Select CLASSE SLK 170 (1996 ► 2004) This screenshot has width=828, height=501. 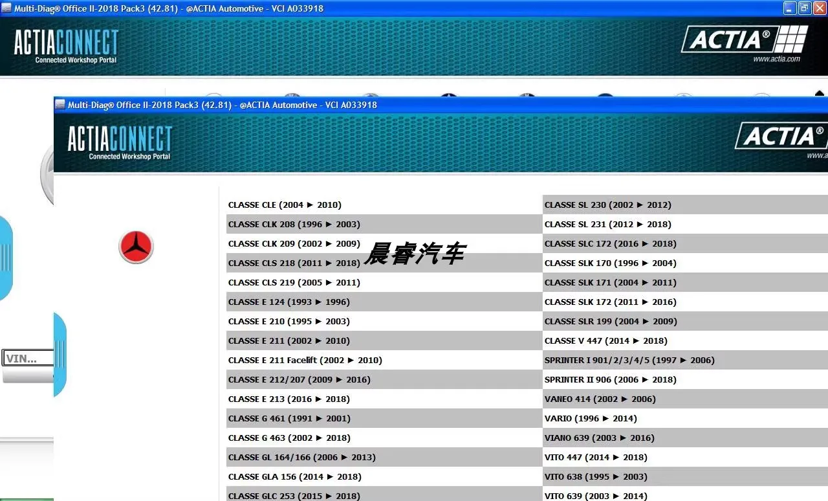[x=685, y=263]
